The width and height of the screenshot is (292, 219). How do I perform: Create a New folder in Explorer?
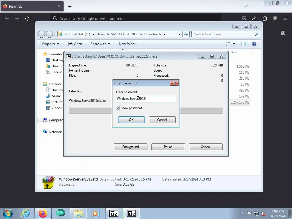tap(127, 44)
